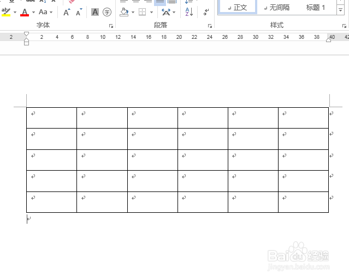Click the distributed alignment icon
Image resolution: width=349 pixels, height=279 pixels.
(x=172, y=2)
